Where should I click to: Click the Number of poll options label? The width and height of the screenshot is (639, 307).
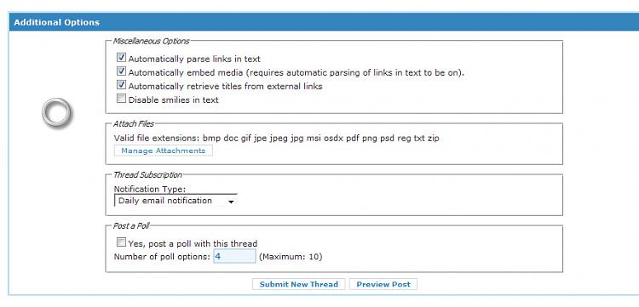(162, 257)
